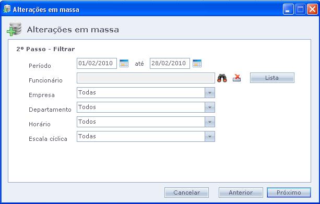
Task: Close the Alterações em massa window
Action: (x=312, y=9)
